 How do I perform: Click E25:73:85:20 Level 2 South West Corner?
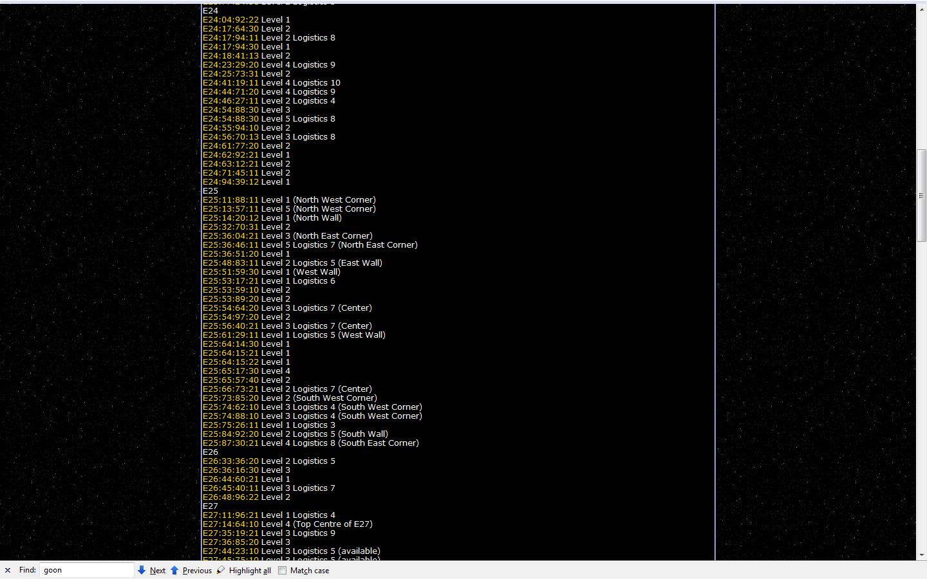[x=290, y=398]
